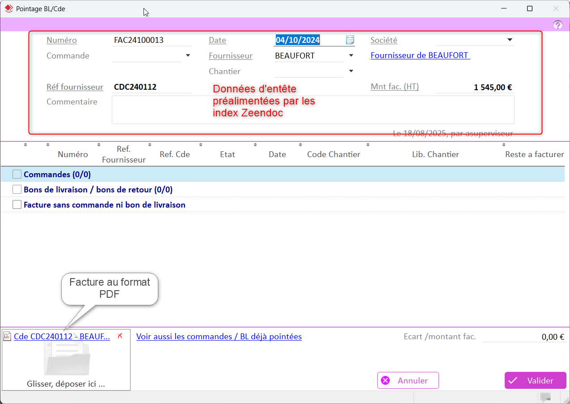Click the sort handle above Numéro column
570x404 pixels.
[48, 145]
